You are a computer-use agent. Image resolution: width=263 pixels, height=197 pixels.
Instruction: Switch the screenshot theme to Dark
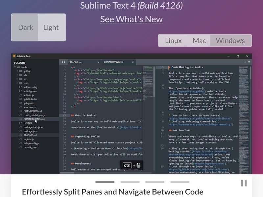click(x=25, y=28)
